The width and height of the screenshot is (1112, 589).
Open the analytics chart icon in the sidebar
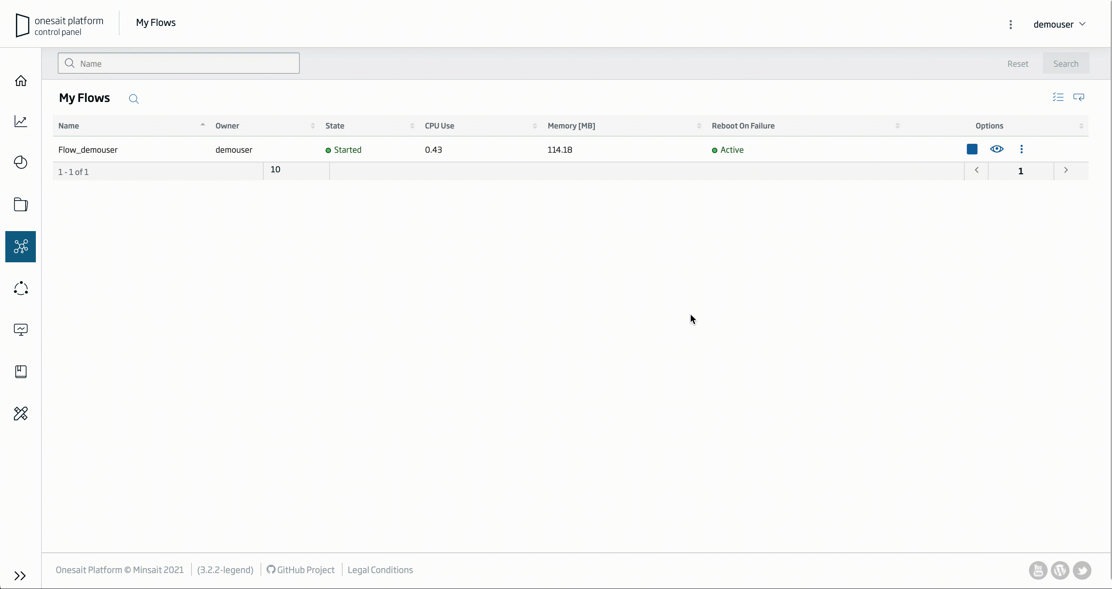pos(21,121)
